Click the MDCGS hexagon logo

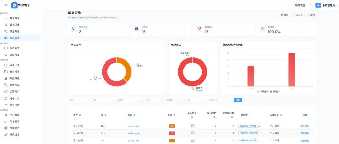point(14,5)
